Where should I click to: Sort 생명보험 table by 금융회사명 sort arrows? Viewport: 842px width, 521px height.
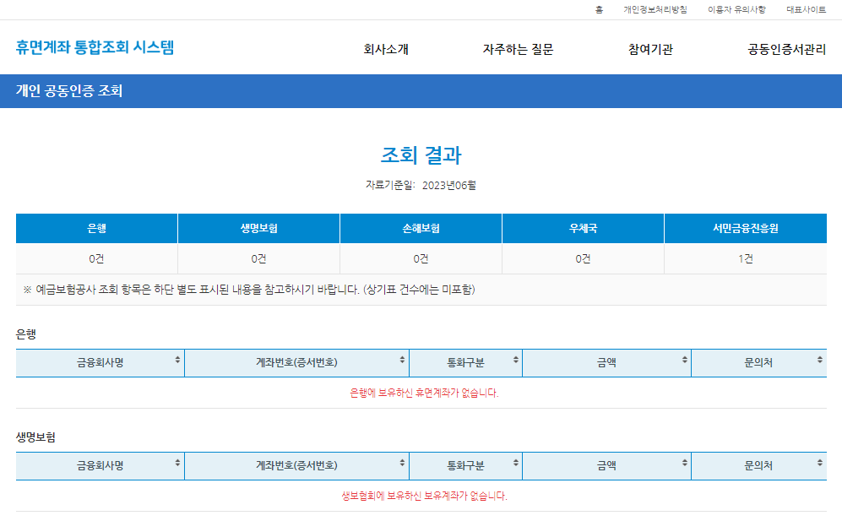[x=177, y=463]
